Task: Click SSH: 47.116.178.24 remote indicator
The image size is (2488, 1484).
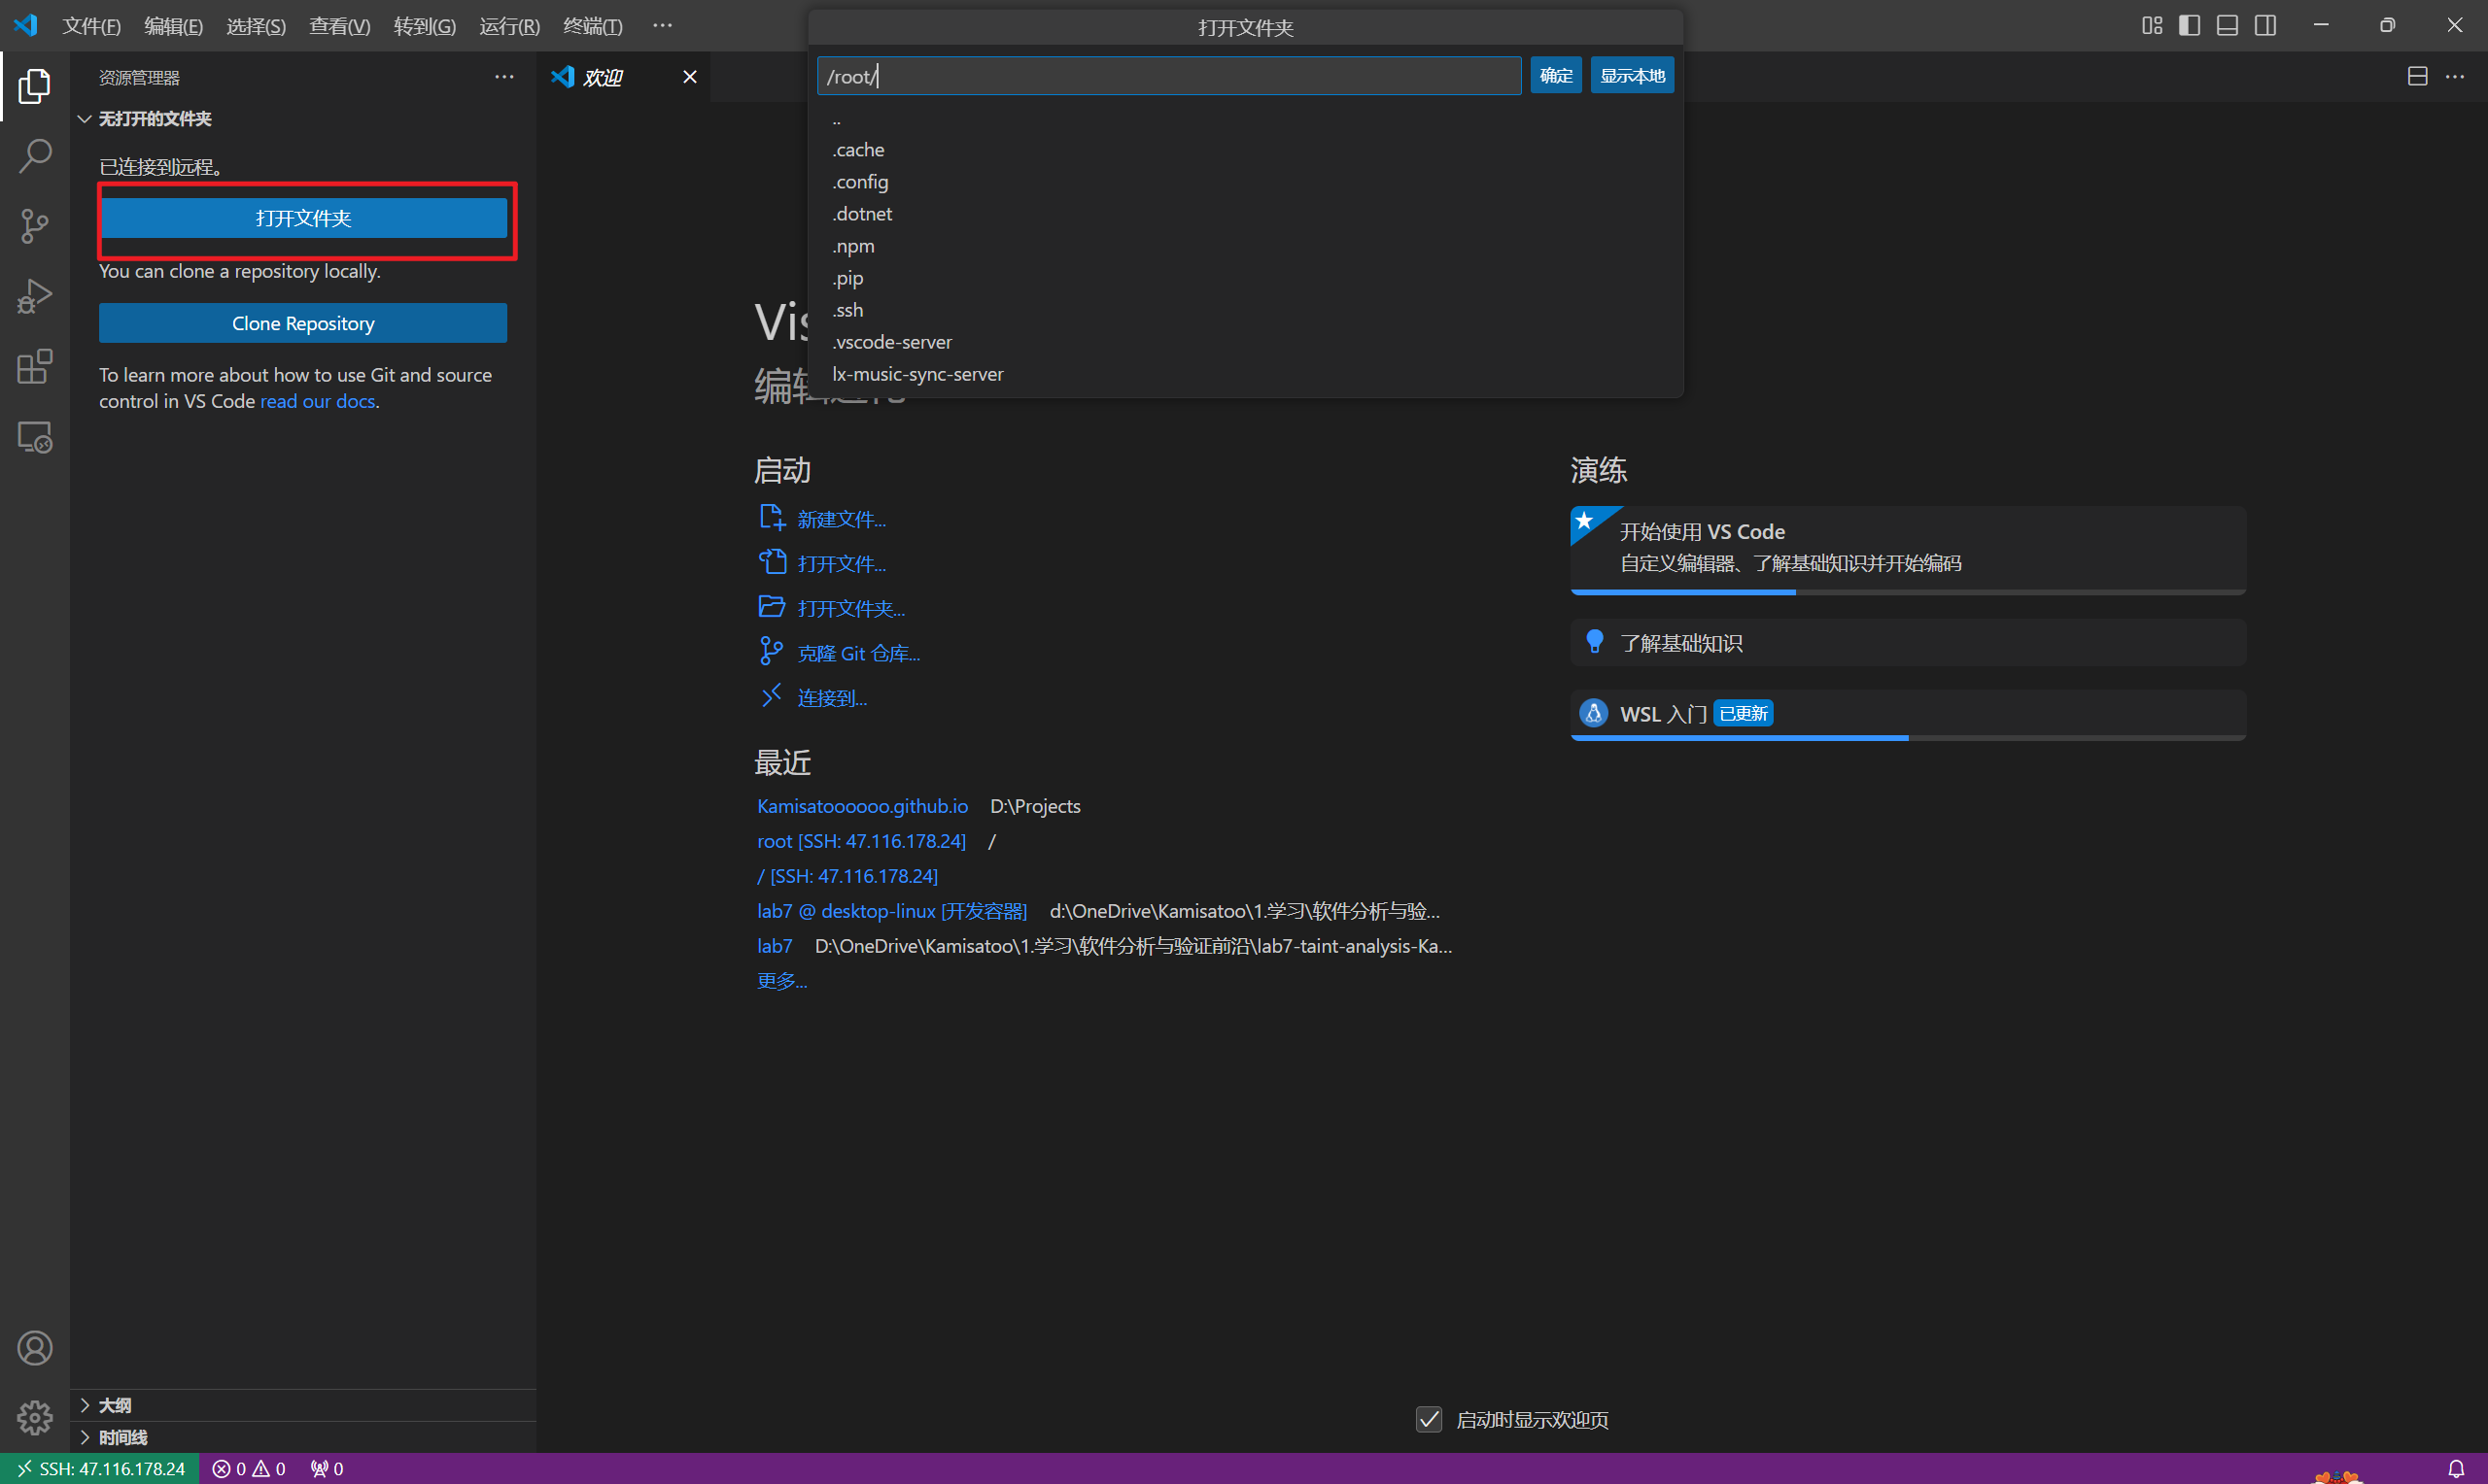Action: pyautogui.click(x=100, y=1468)
